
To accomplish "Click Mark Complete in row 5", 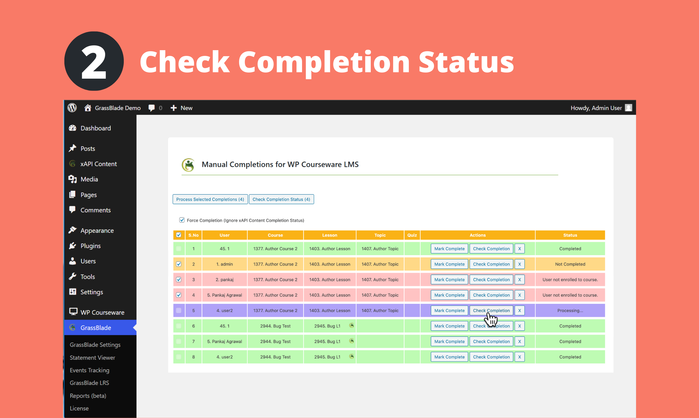I will (449, 311).
